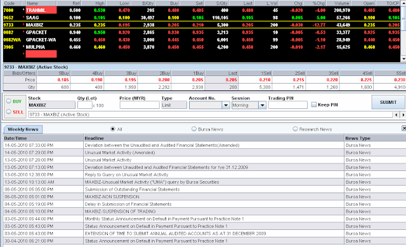The image size is (406, 247).
Task: Select the Bursa News filter
Action: (193, 129)
